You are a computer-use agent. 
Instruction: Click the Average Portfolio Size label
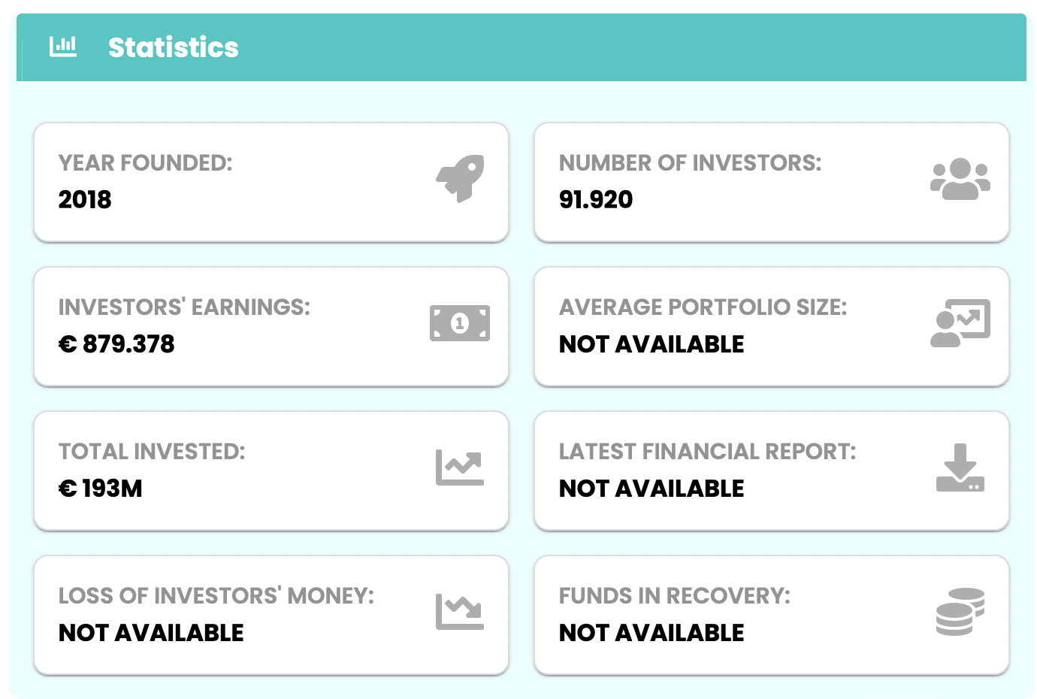pos(703,307)
